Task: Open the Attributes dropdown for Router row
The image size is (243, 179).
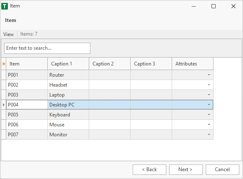Action: (209, 75)
